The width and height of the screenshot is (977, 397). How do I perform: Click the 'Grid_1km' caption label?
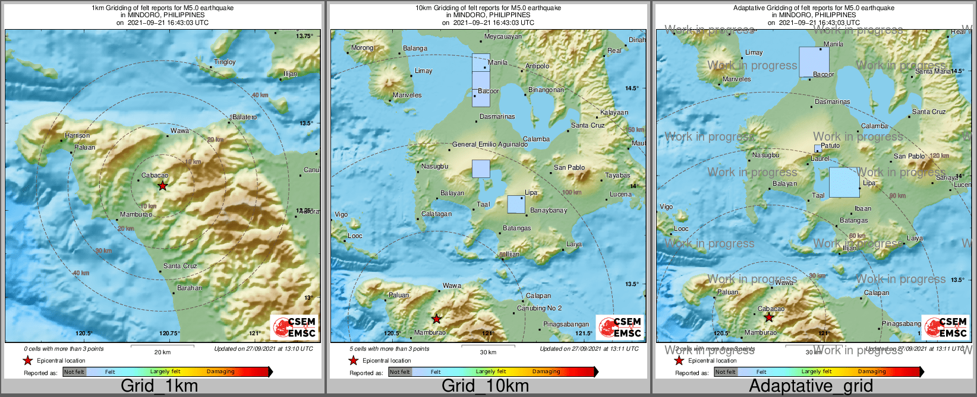coord(159,386)
